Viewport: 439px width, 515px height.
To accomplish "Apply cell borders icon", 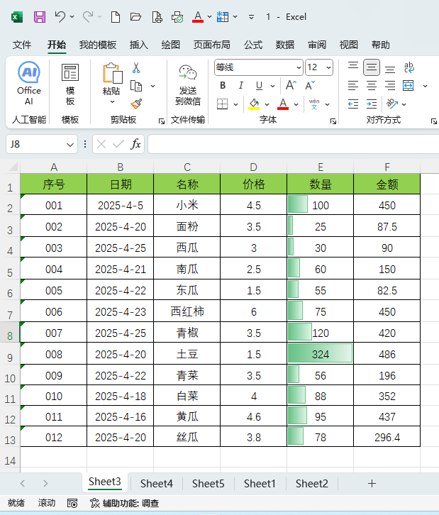I will coord(222,104).
